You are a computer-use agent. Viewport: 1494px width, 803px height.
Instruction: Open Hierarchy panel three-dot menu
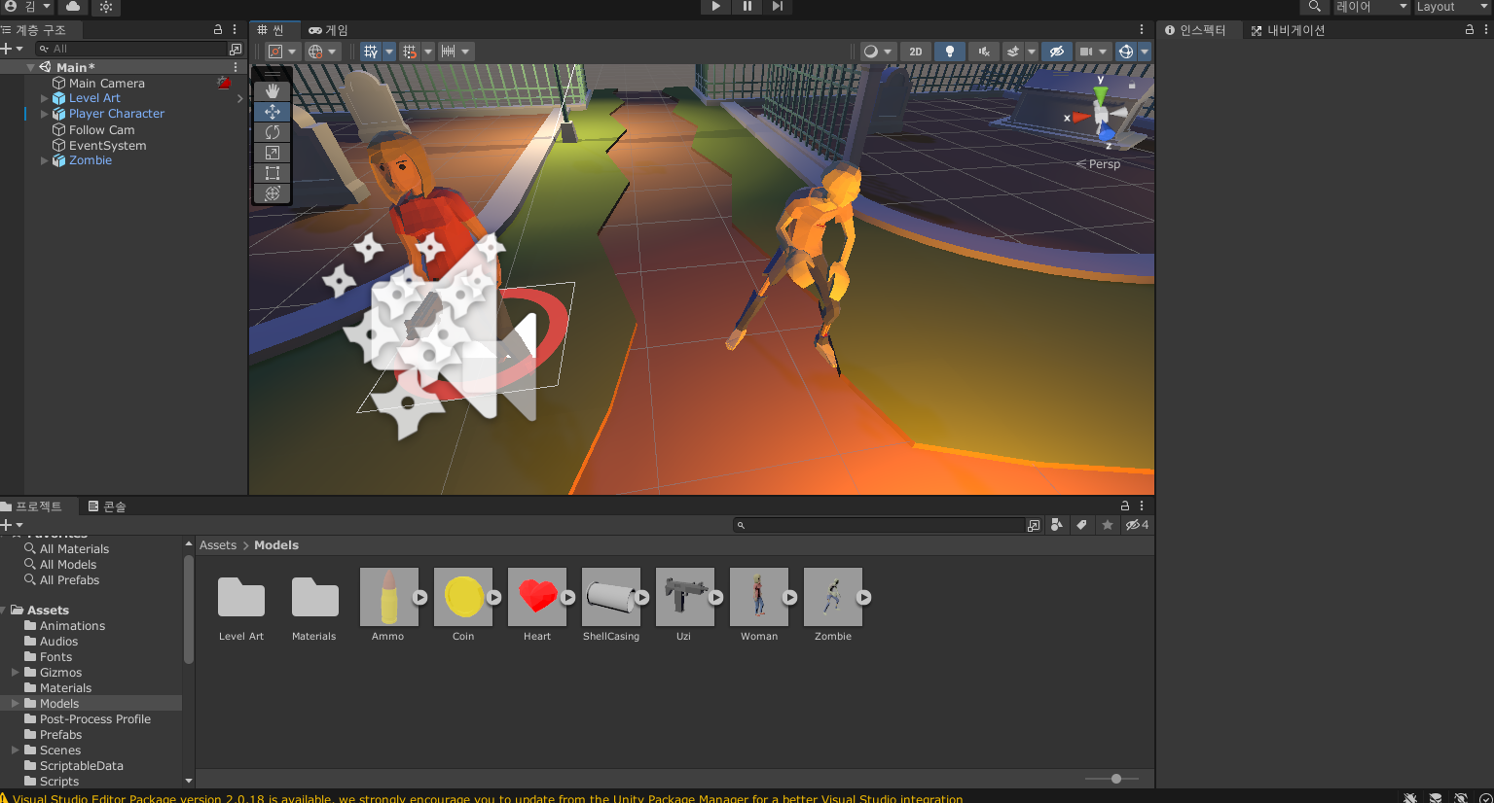(x=235, y=30)
